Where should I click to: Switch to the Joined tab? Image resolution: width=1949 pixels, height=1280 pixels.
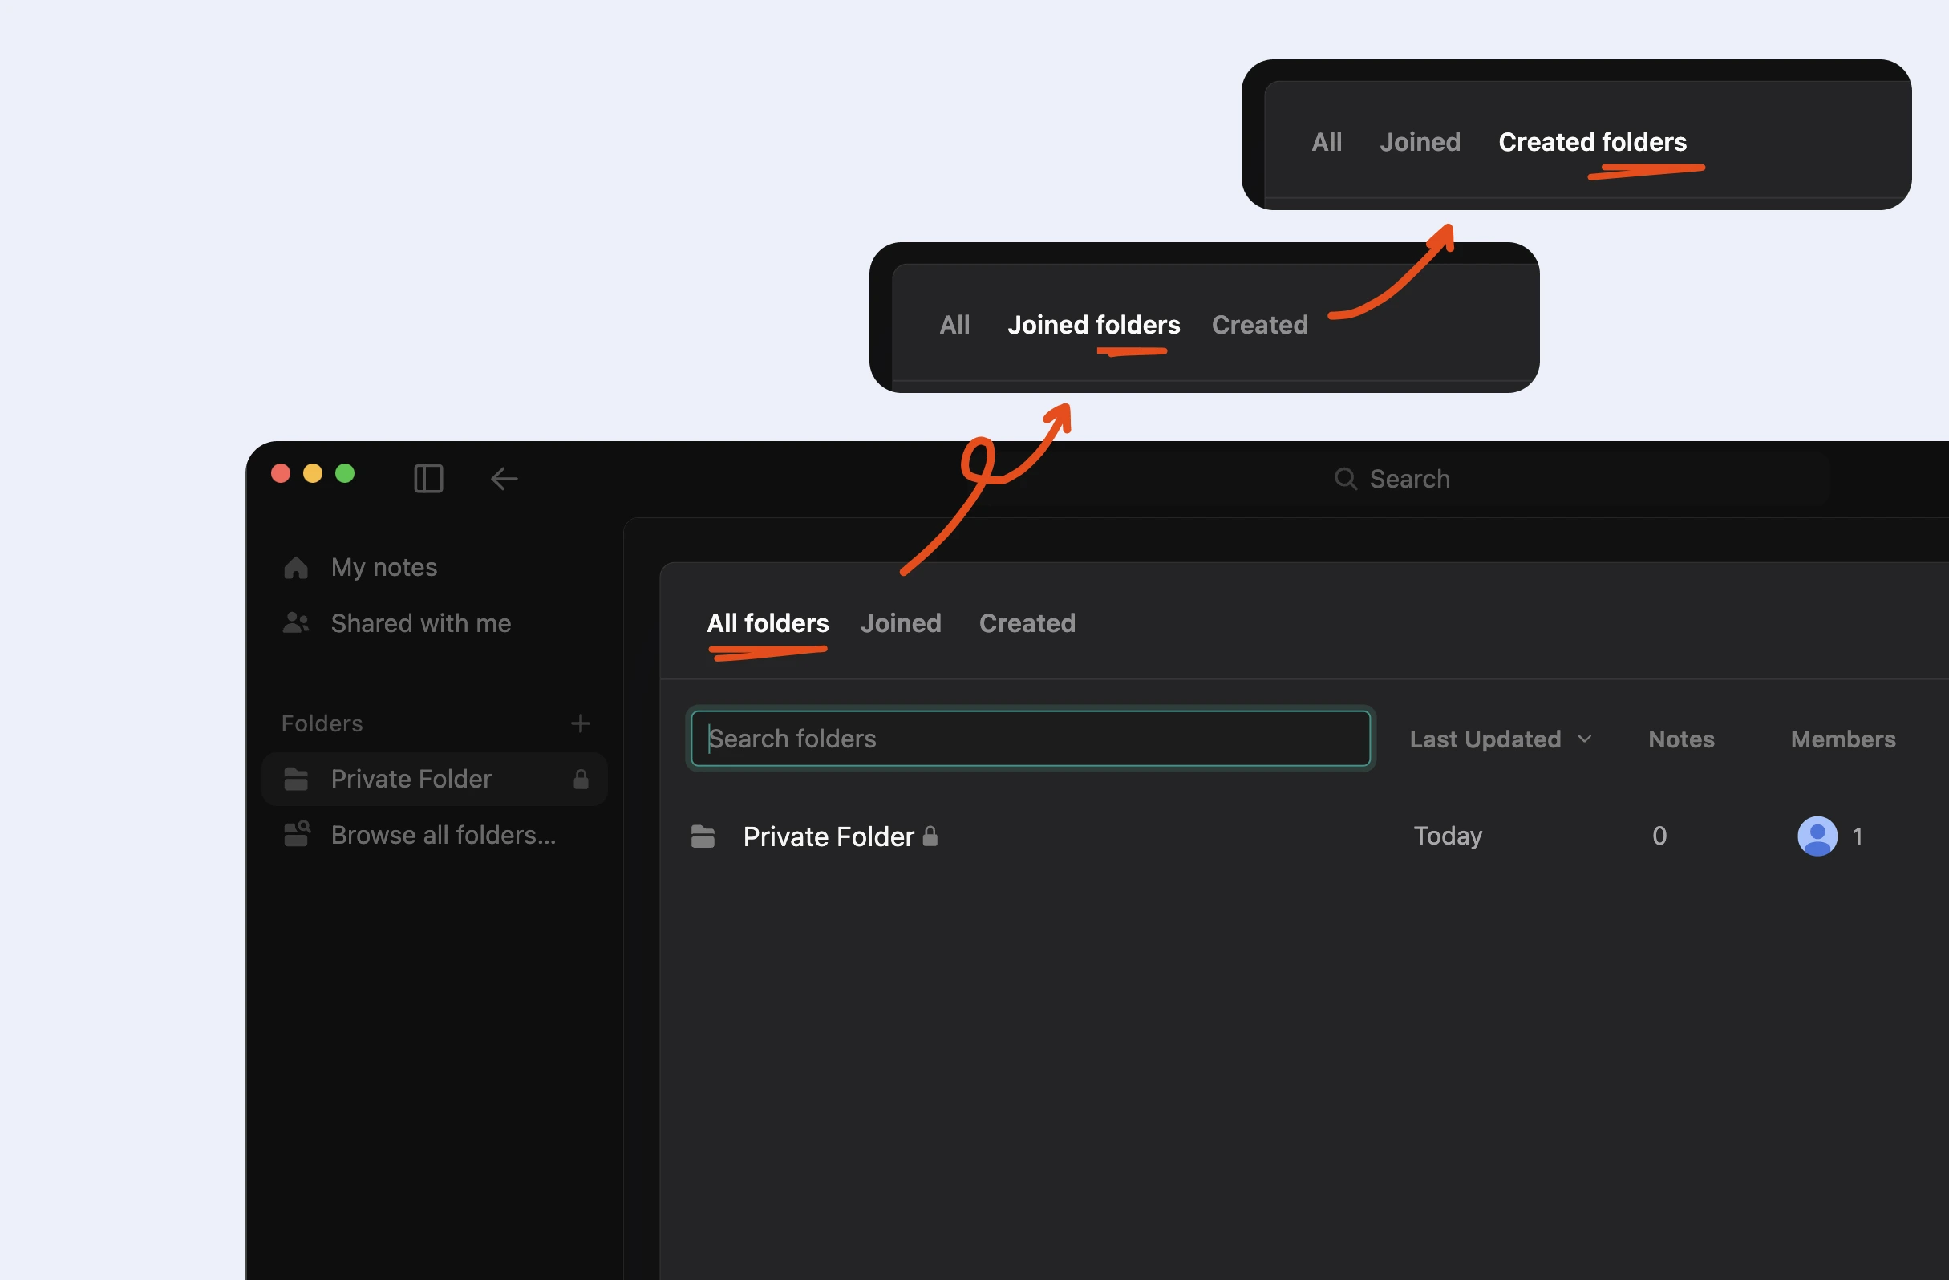[x=901, y=622]
